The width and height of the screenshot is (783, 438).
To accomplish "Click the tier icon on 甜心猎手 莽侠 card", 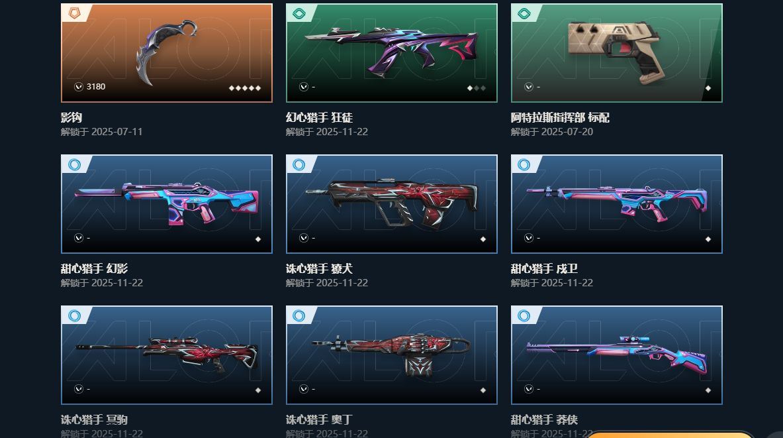I will pyautogui.click(x=524, y=315).
